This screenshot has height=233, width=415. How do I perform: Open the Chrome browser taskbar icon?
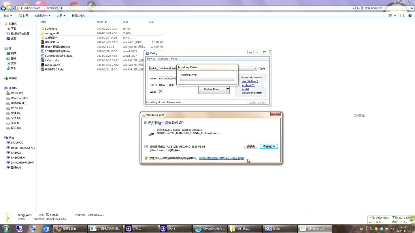[x=46, y=229]
